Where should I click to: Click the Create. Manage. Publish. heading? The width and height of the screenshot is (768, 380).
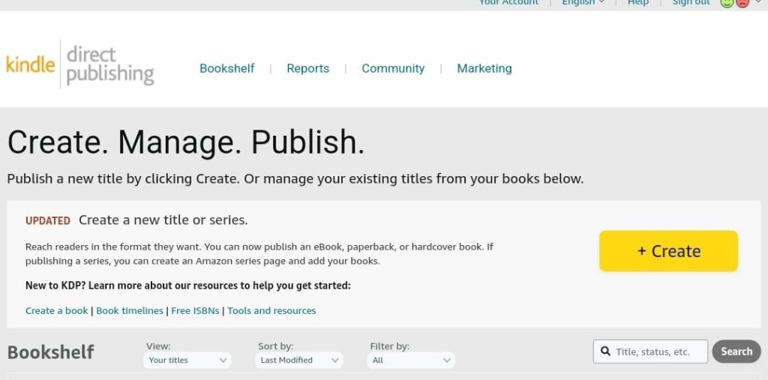click(186, 142)
